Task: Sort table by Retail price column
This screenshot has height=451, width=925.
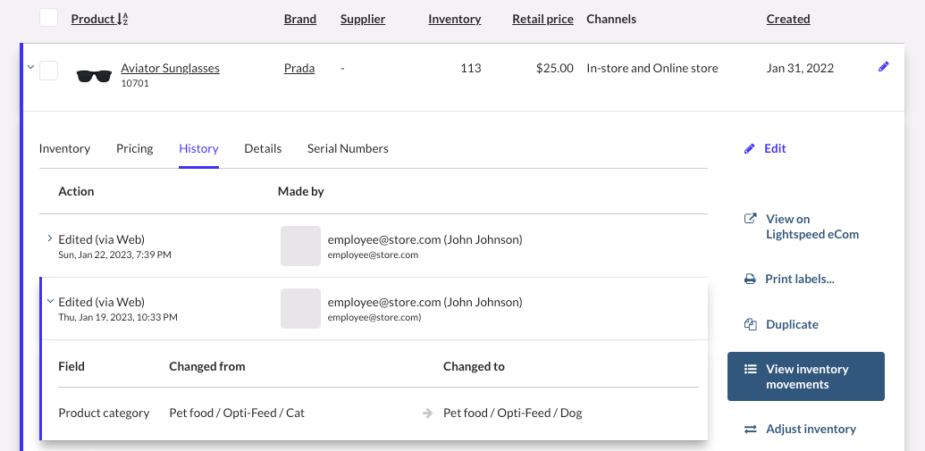Action: pos(542,19)
